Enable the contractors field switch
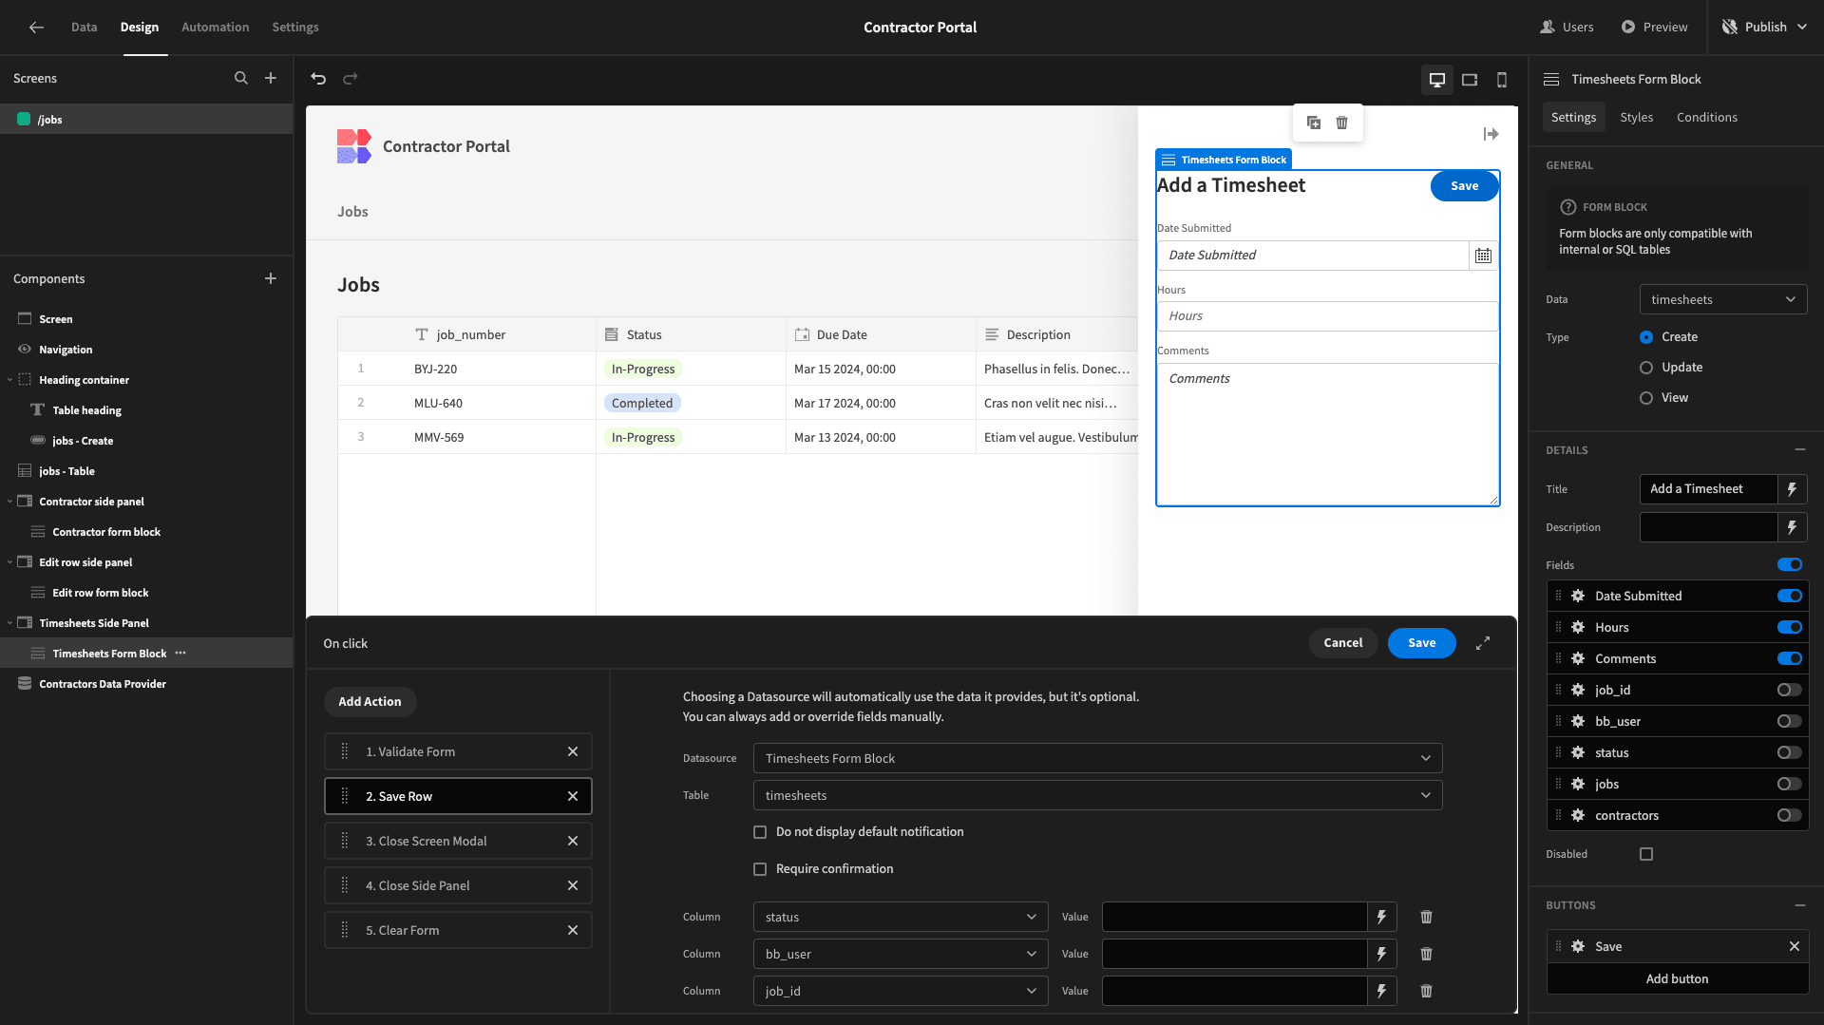Screen dimensions: 1824x1025 point(1790,815)
